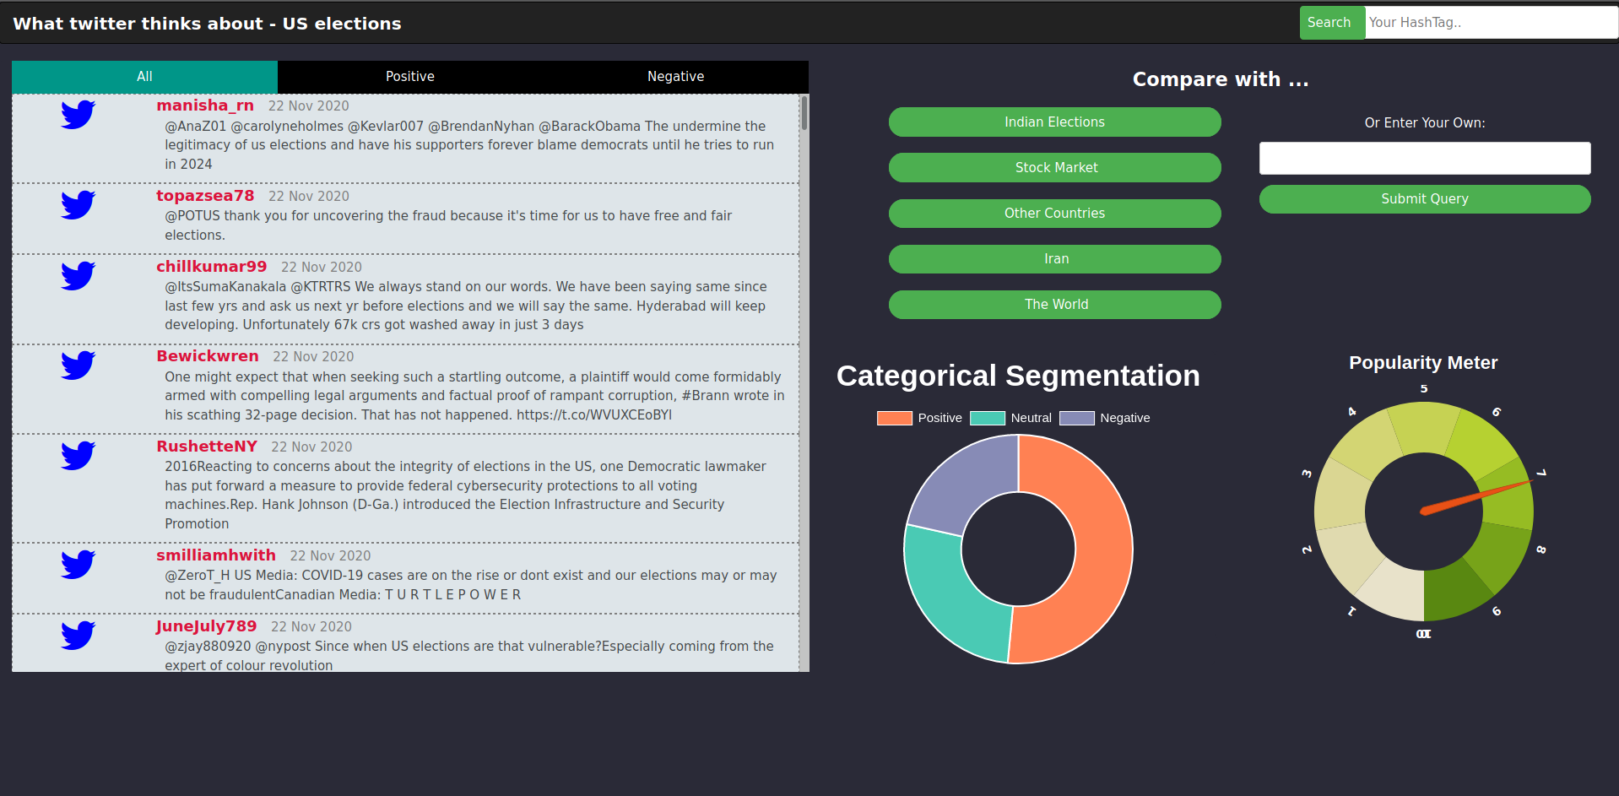The height and width of the screenshot is (796, 1619).
Task: Open JuneJuly789 username link
Action: 207,626
